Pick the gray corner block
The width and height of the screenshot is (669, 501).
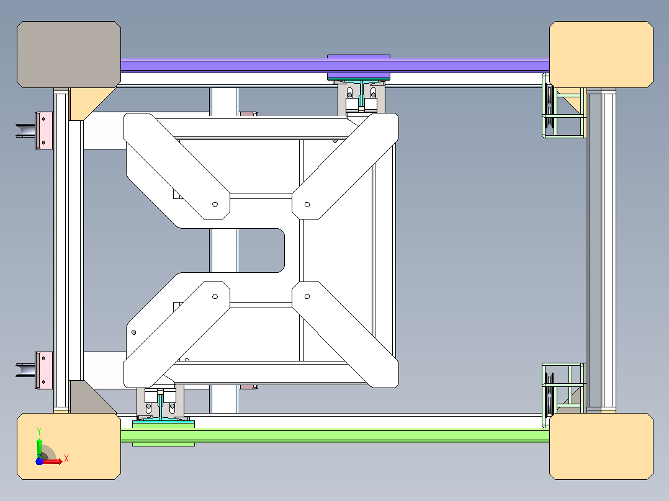coord(69,55)
